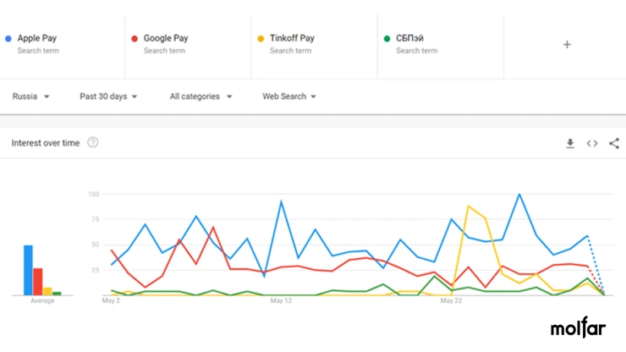The height and width of the screenshot is (352, 626).
Task: Click the May 2 axis label
Action: pos(111,301)
